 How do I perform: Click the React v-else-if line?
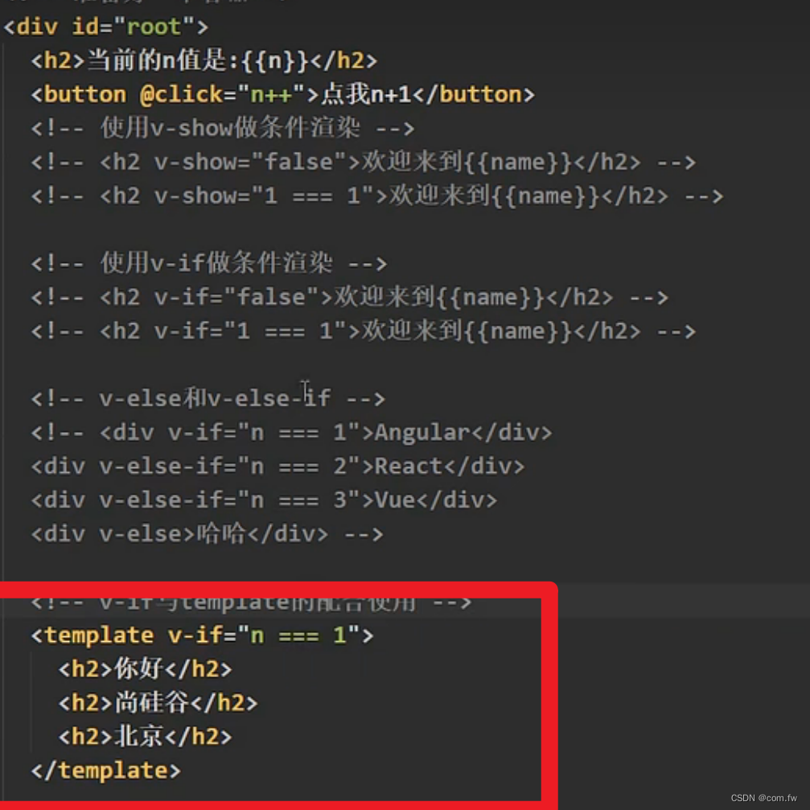(278, 467)
